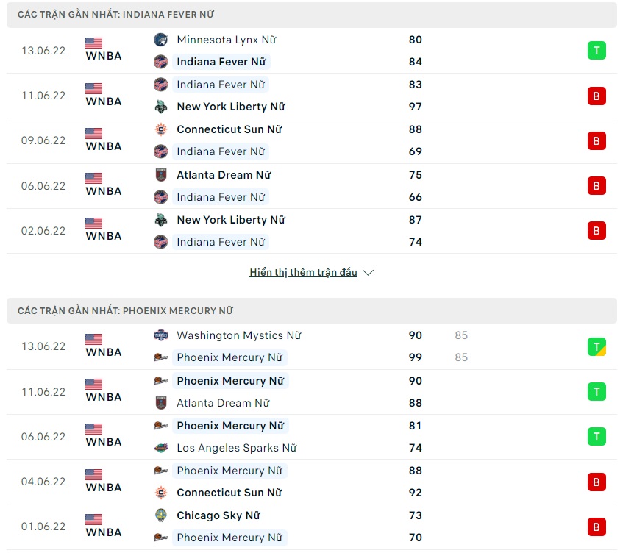Click score 99 for Phoenix Mercury
Viewport: 623px width, 553px height.
pos(415,357)
